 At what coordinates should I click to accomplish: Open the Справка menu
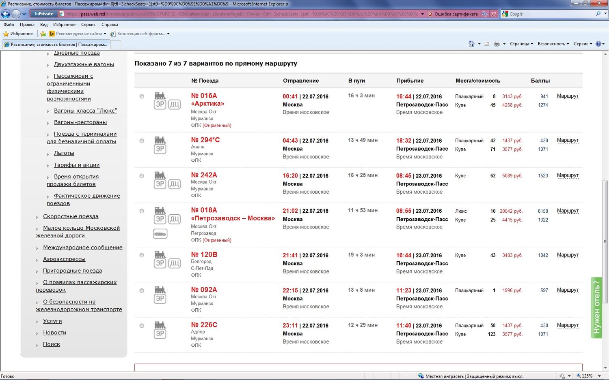click(110, 25)
